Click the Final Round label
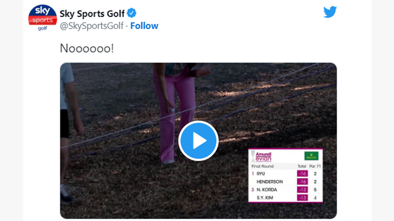Screen dimensions: 394x221 (x=263, y=166)
